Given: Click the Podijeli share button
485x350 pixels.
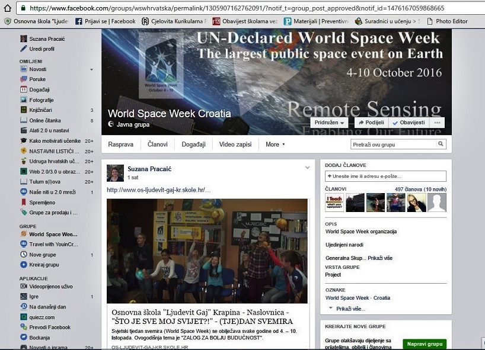Looking at the screenshot, I should click(371, 123).
